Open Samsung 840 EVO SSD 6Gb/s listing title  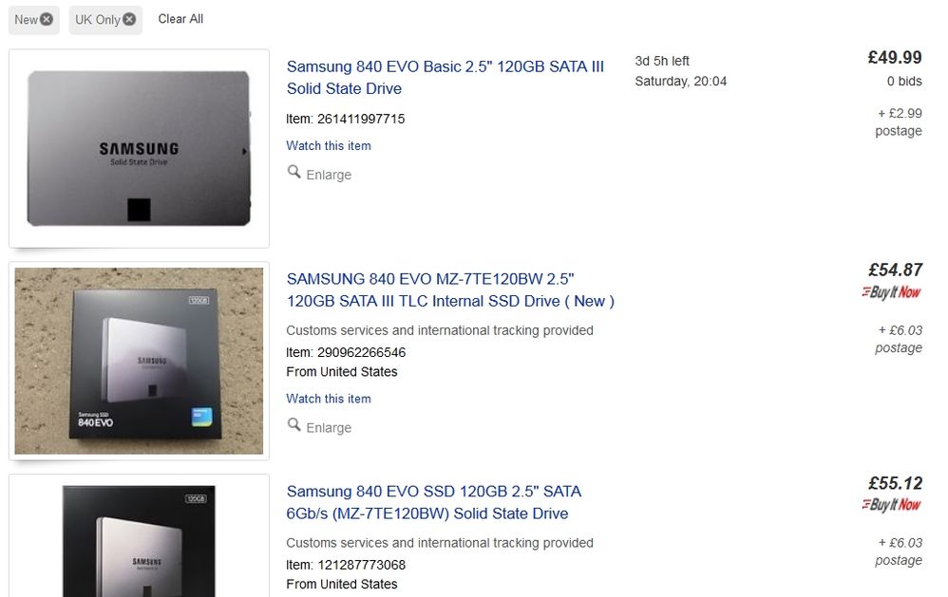pyautogui.click(x=434, y=502)
